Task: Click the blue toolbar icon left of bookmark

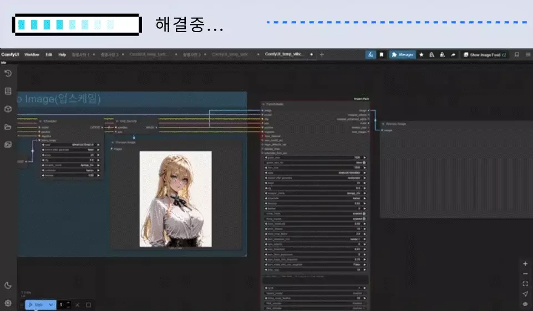Action: coord(370,54)
